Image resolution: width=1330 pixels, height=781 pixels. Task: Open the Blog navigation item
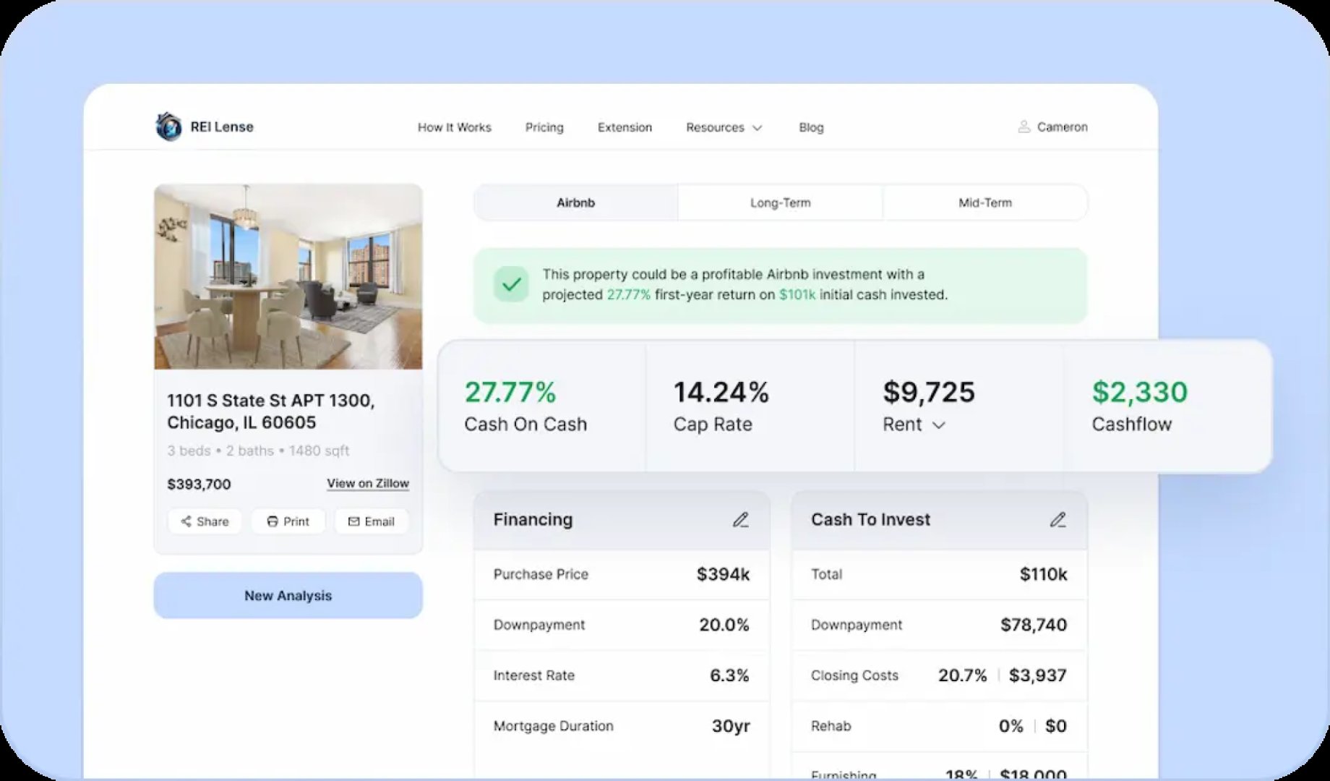pos(811,127)
